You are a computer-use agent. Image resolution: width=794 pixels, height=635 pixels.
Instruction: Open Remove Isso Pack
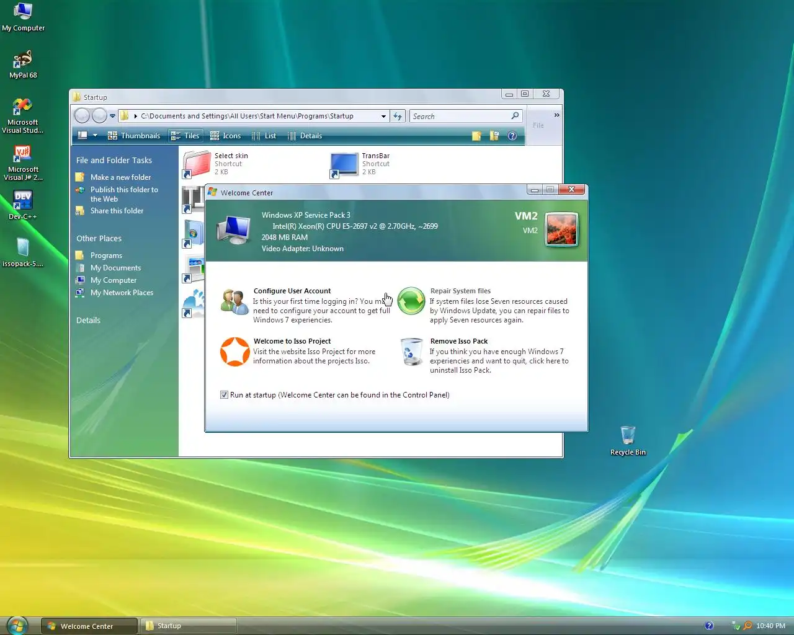(459, 341)
